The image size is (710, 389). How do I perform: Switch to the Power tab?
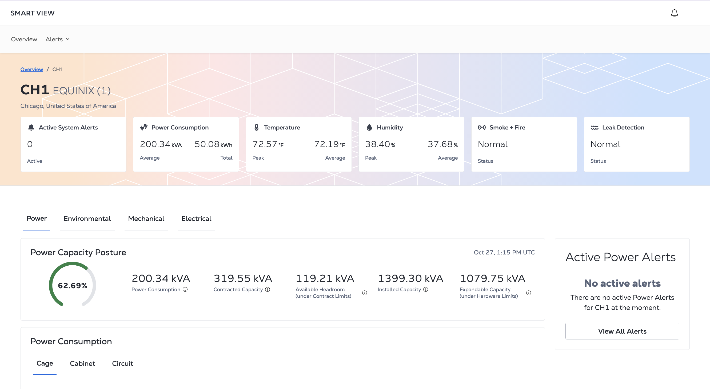[37, 218]
